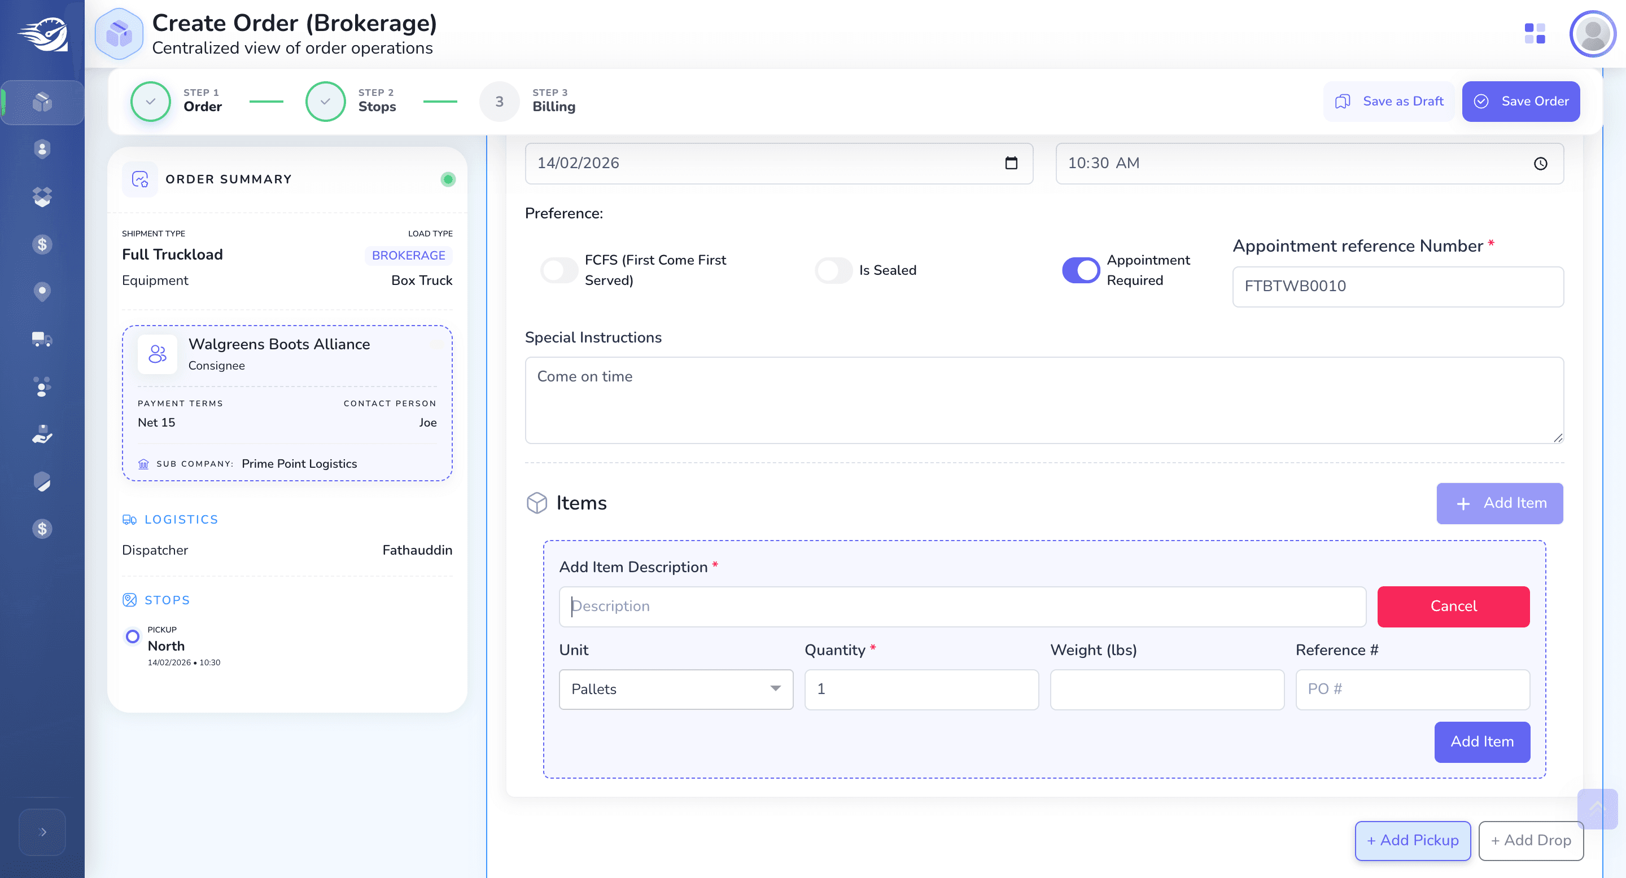This screenshot has height=878, width=1626.
Task: Click the + Add Drop button
Action: [x=1531, y=840]
